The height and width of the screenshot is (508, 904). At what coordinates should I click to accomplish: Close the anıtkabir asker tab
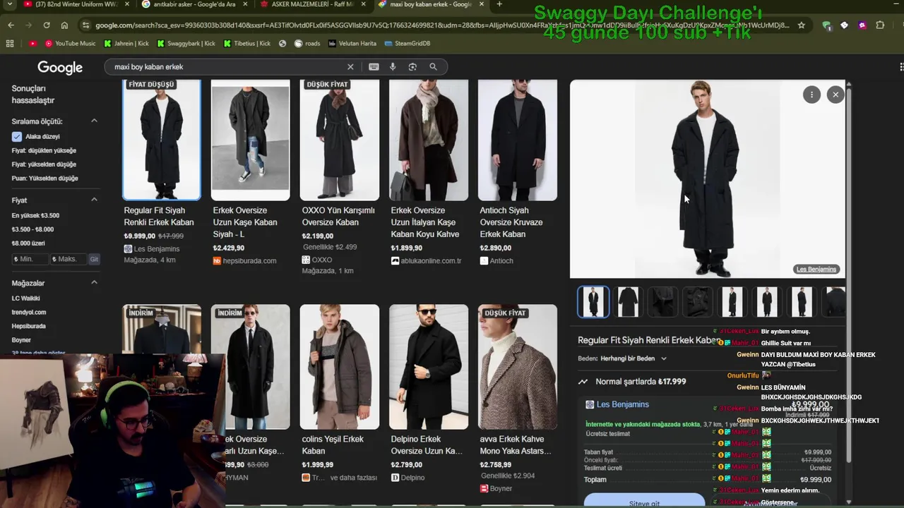tap(244, 4)
